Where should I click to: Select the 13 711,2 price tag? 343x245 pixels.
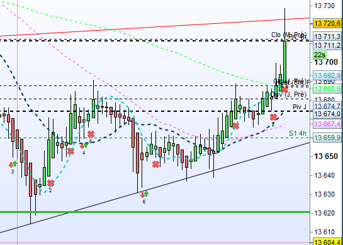[327, 45]
